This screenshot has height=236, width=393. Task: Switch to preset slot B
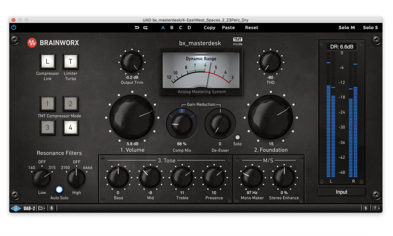coord(172,28)
